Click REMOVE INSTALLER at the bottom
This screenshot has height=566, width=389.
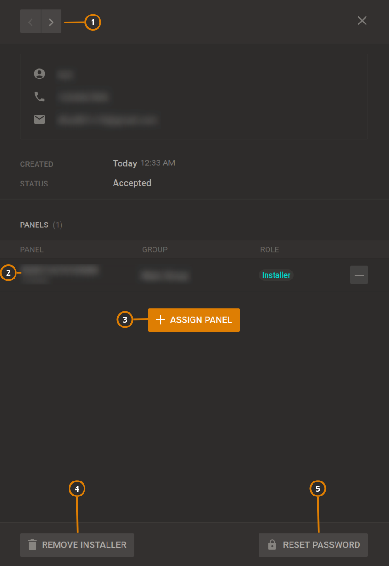pos(77,545)
